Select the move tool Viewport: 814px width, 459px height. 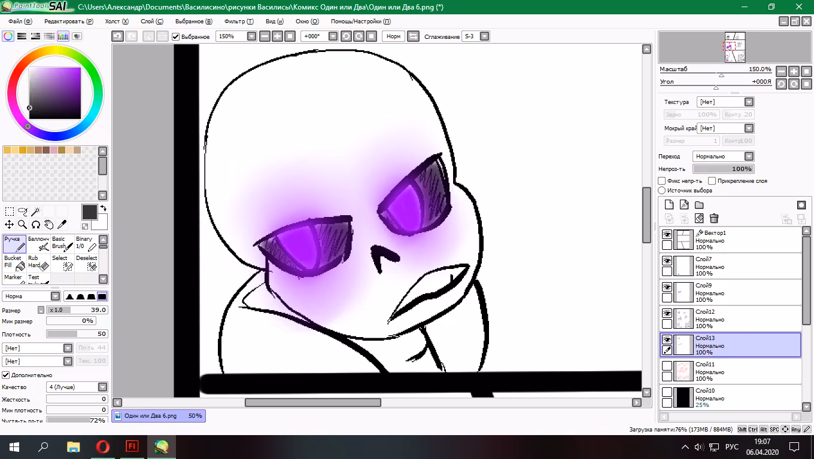point(10,225)
